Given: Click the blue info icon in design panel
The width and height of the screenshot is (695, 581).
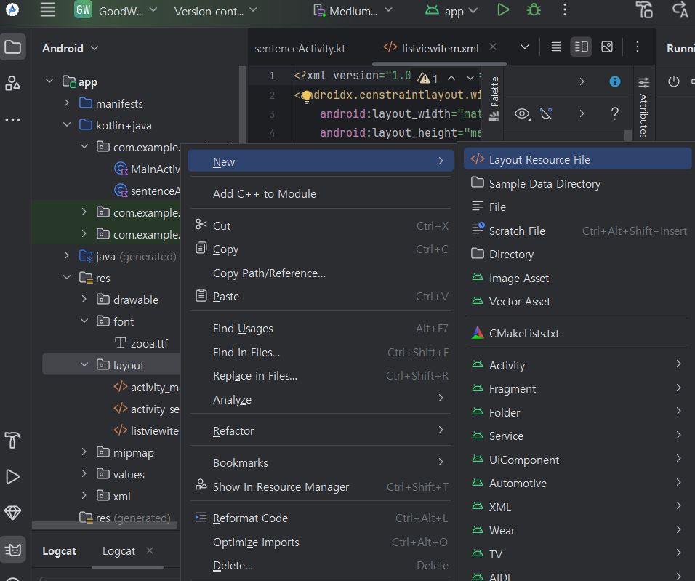Looking at the screenshot, I should click(615, 81).
